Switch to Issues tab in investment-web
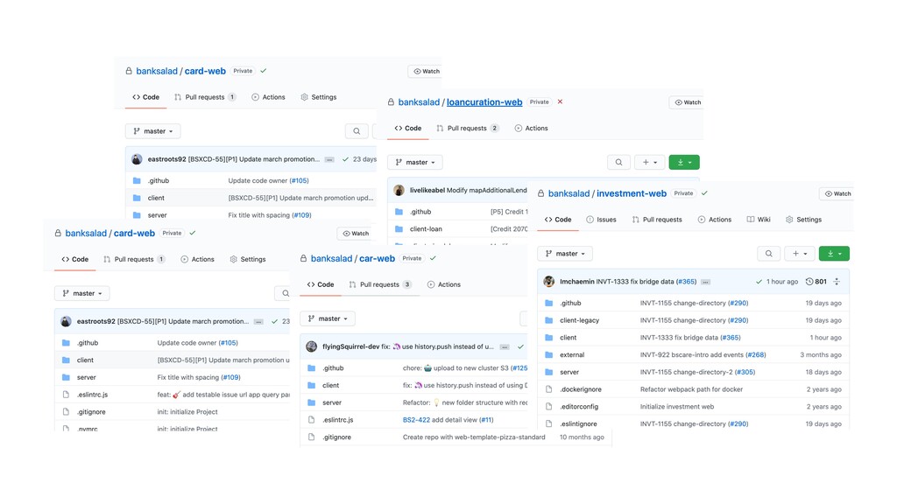The height and width of the screenshot is (504, 897). (x=601, y=220)
